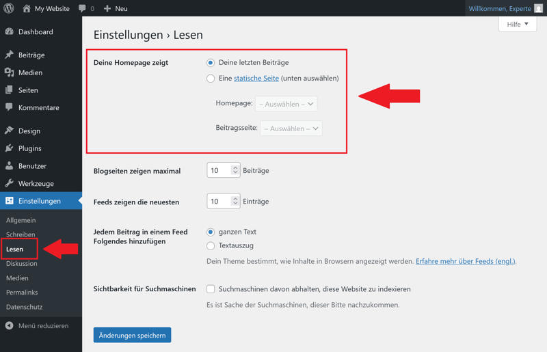
Task: Click the Werkzeuge wrench icon
Action: [10, 183]
